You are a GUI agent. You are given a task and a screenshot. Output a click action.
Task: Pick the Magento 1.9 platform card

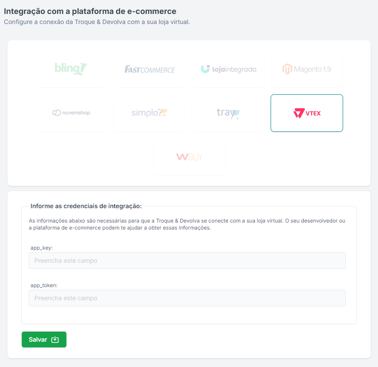click(307, 69)
